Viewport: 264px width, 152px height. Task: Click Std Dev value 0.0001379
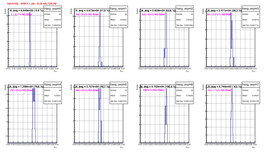point(188,101)
